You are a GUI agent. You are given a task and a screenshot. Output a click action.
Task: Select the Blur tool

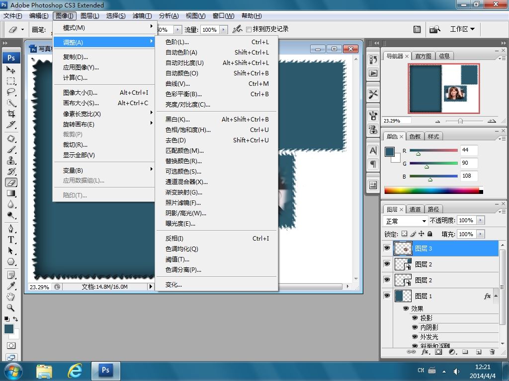pyautogui.click(x=11, y=204)
